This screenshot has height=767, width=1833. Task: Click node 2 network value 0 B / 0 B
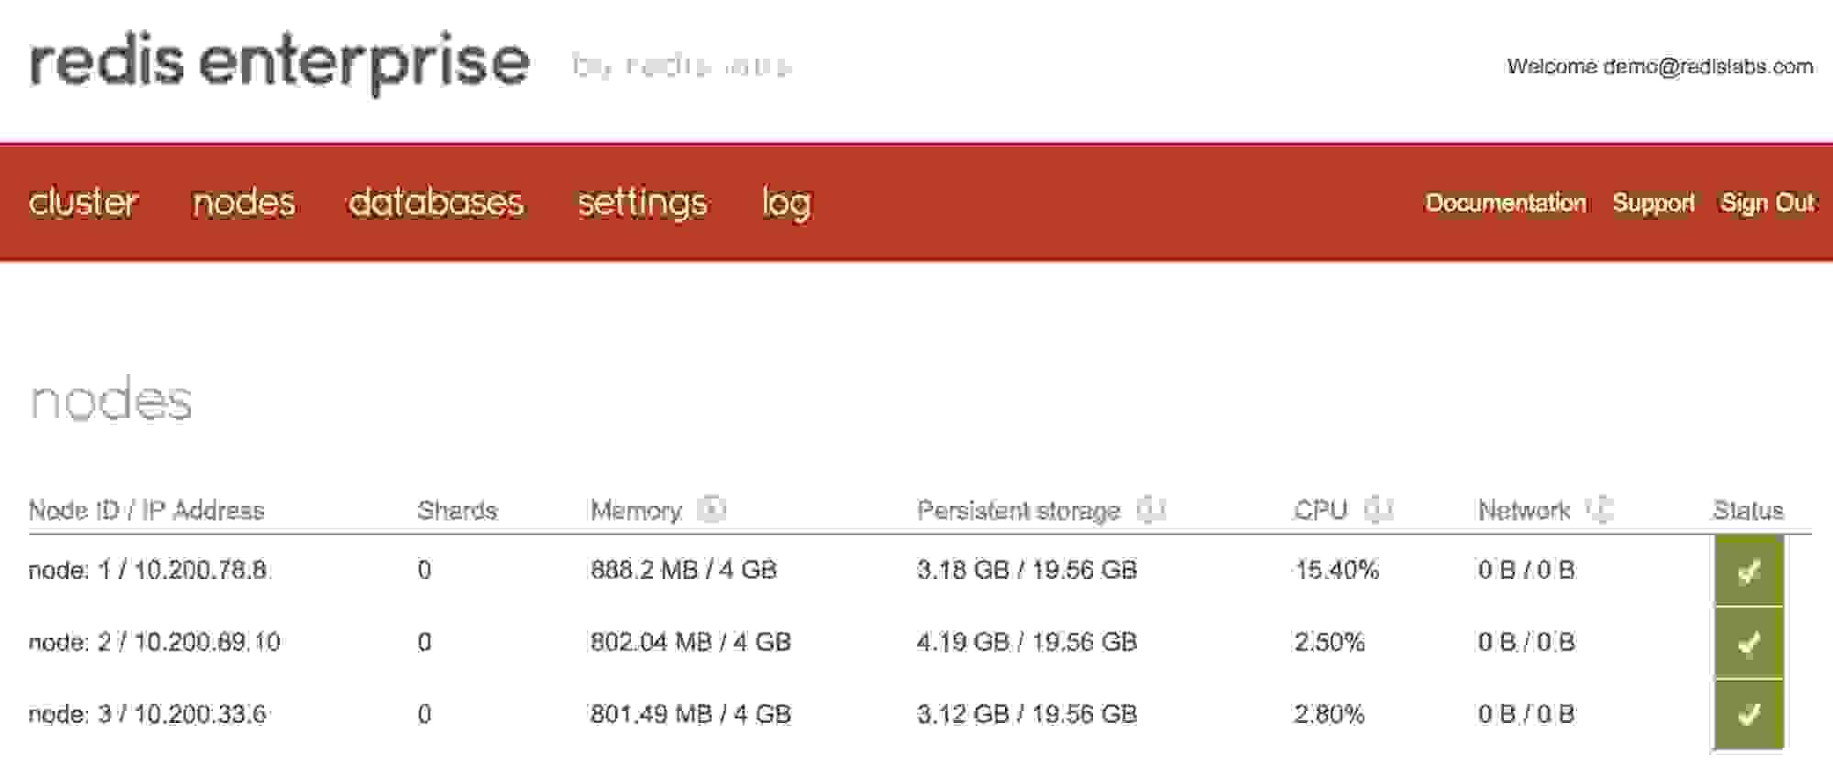(1526, 642)
